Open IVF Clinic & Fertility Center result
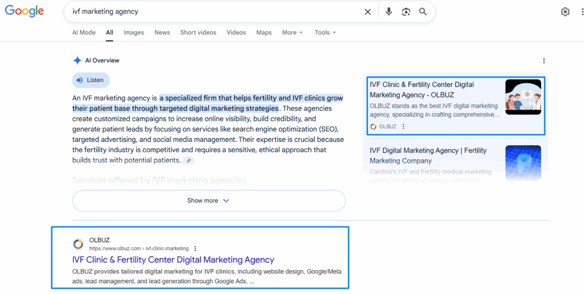The height and width of the screenshot is (294, 584). tap(173, 260)
